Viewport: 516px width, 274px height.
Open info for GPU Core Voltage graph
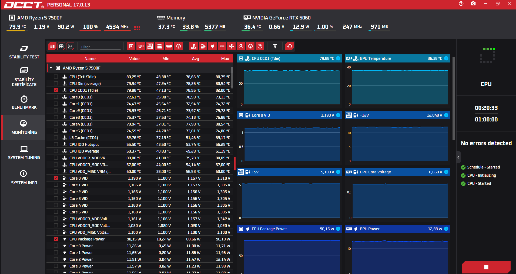point(446,172)
